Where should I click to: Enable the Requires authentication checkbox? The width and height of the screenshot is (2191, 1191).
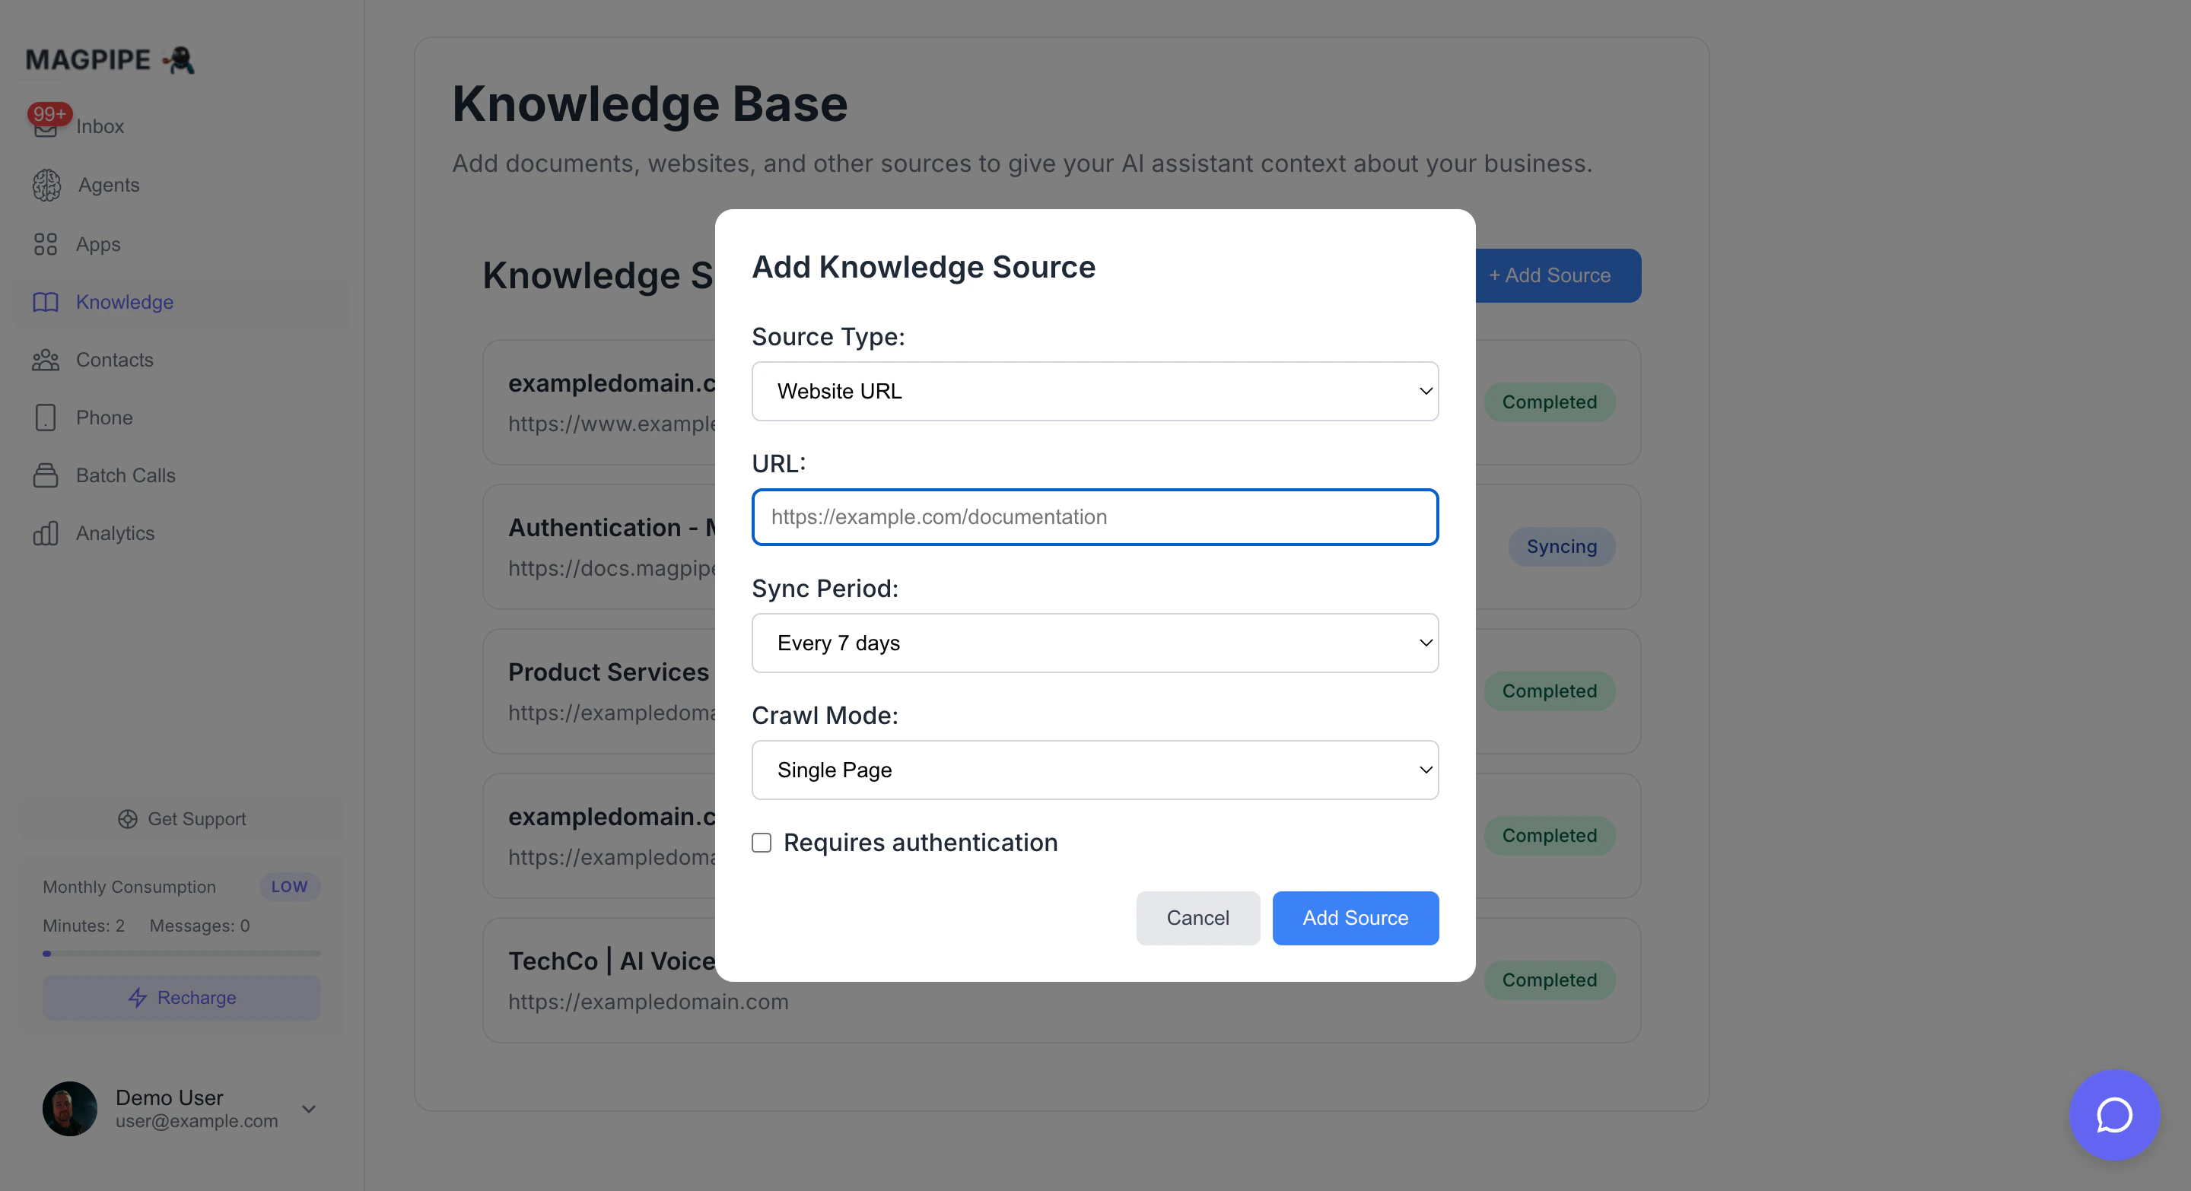tap(761, 843)
